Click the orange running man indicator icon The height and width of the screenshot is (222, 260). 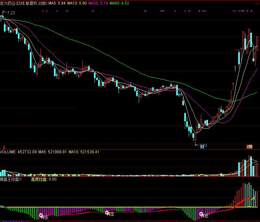(253, 198)
